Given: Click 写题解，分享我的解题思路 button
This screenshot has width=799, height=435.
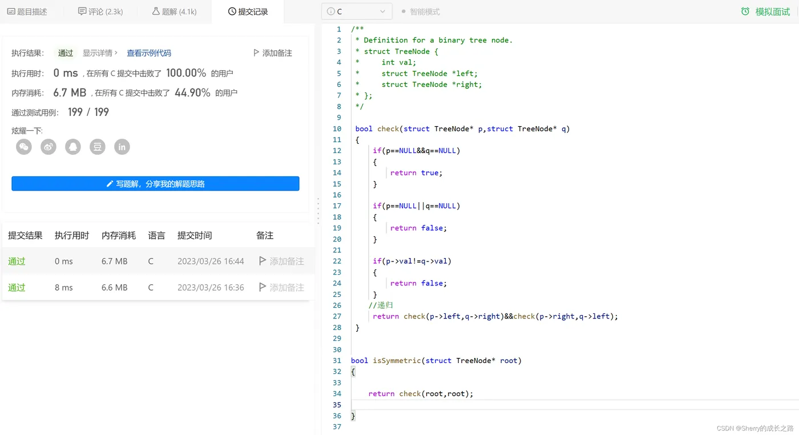Looking at the screenshot, I should pyautogui.click(x=155, y=184).
